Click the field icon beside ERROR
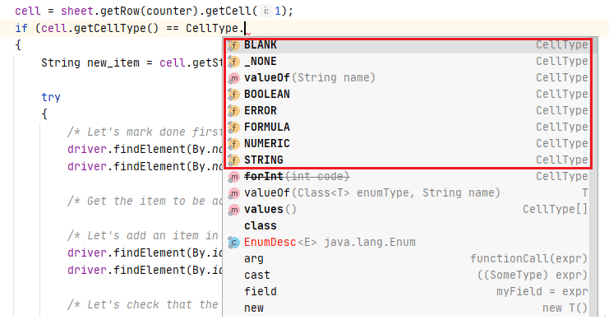609x329 pixels. pyautogui.click(x=233, y=111)
